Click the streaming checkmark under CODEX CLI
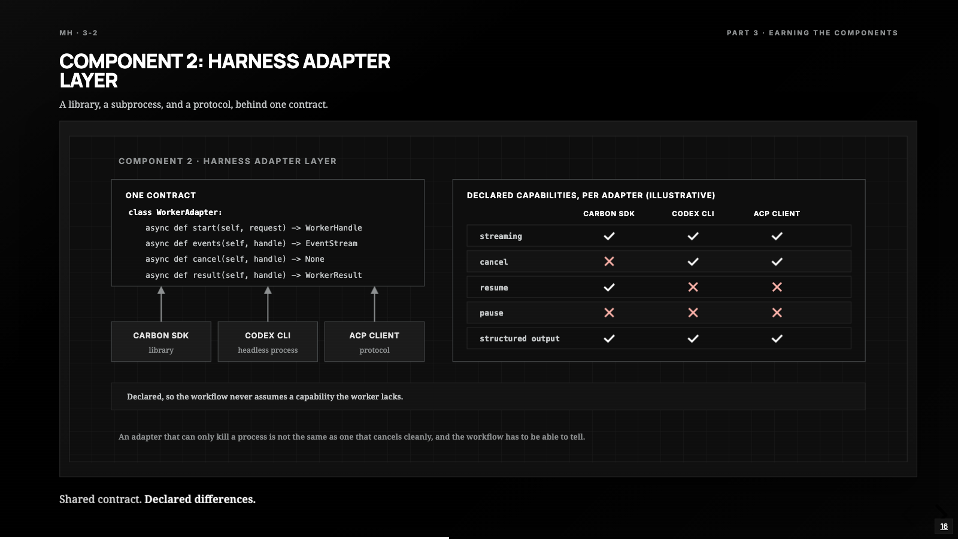 [x=693, y=236]
